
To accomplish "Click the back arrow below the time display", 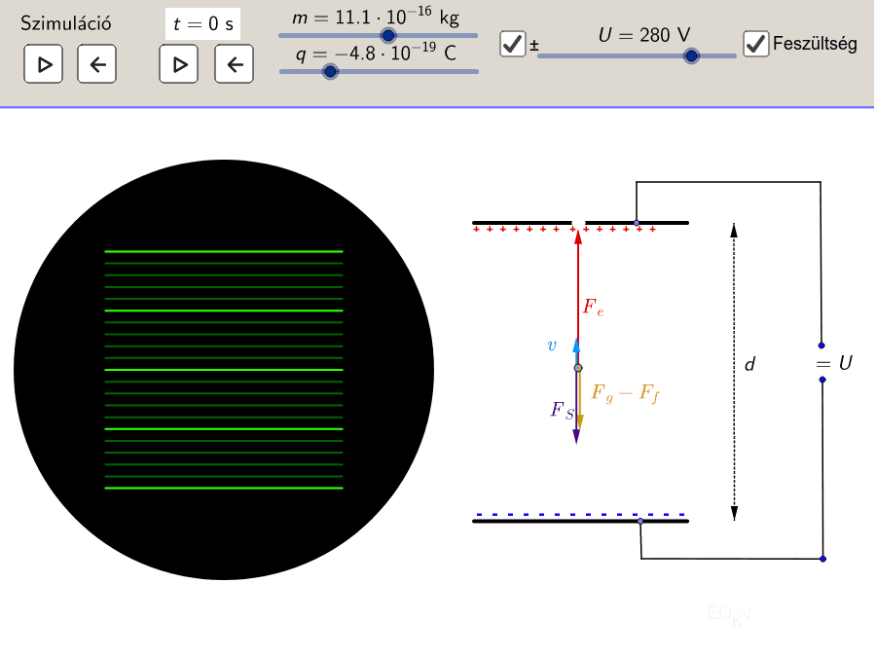I will click(234, 65).
